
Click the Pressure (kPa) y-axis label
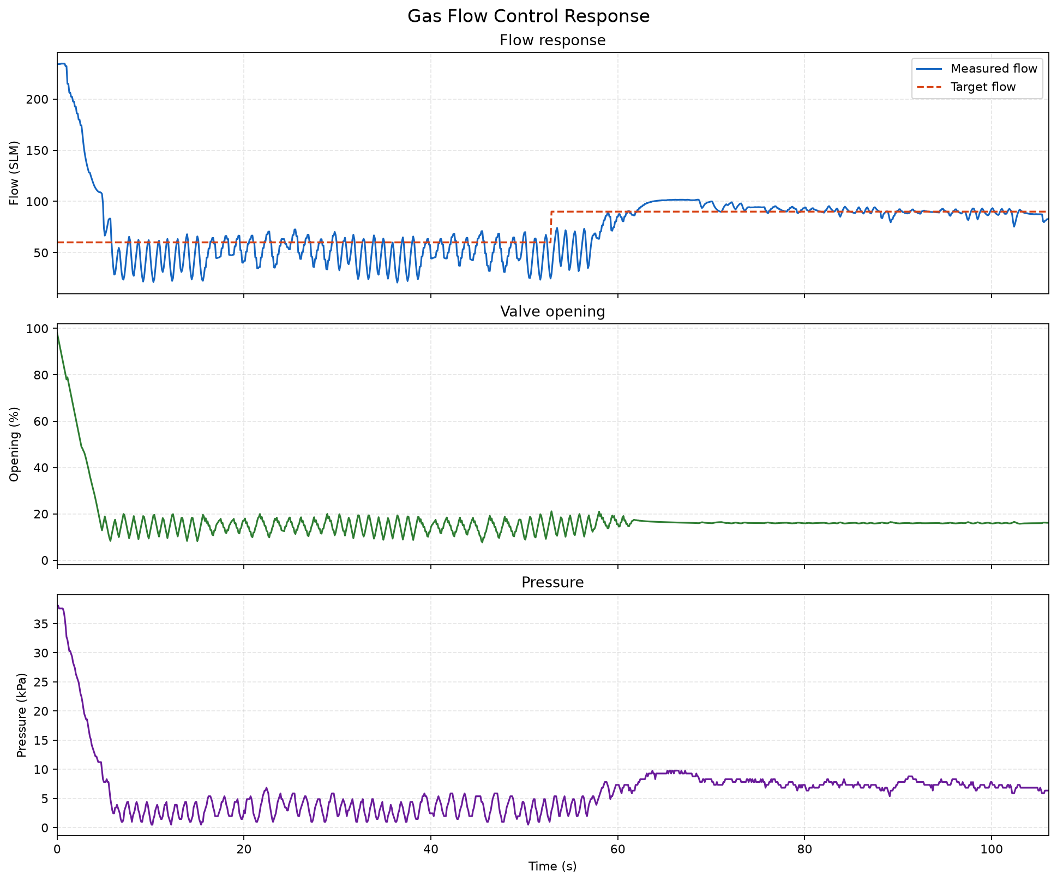21,715
